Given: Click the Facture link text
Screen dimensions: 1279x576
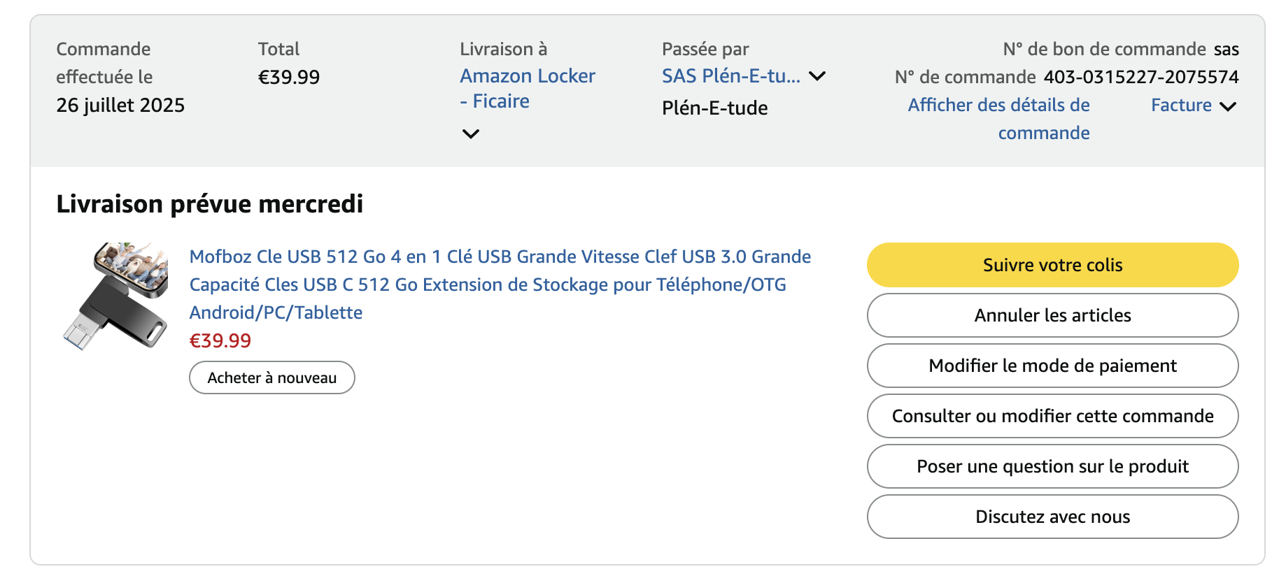Looking at the screenshot, I should (x=1181, y=106).
